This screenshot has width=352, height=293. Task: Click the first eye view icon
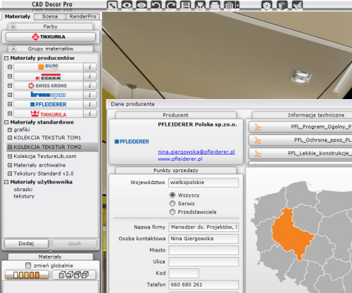[127, 5]
